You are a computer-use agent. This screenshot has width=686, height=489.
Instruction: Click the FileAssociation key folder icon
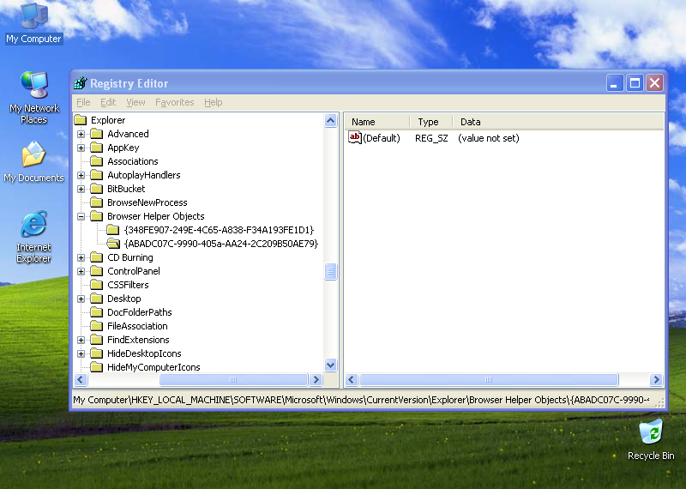97,326
